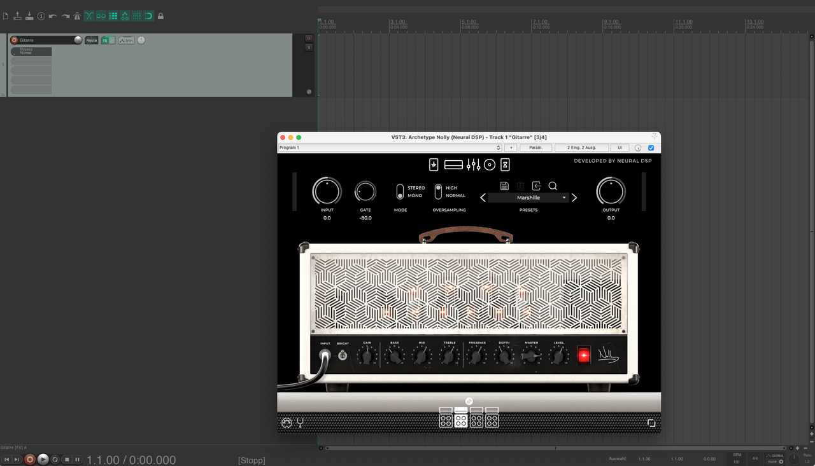The height and width of the screenshot is (466, 815).
Task: Turn the GATE knob
Action: [x=365, y=191]
